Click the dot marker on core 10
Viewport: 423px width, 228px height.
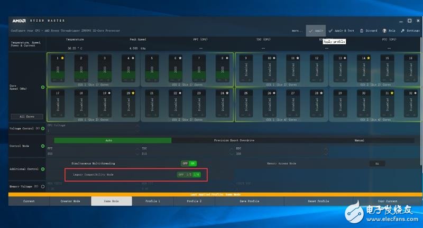(x=274, y=58)
